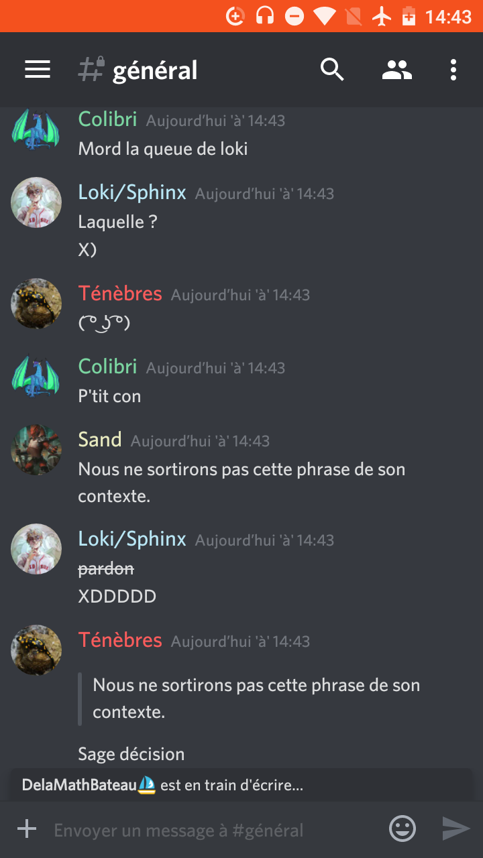Show the channel members list icon
The width and height of the screenshot is (483, 858).
[397, 70]
